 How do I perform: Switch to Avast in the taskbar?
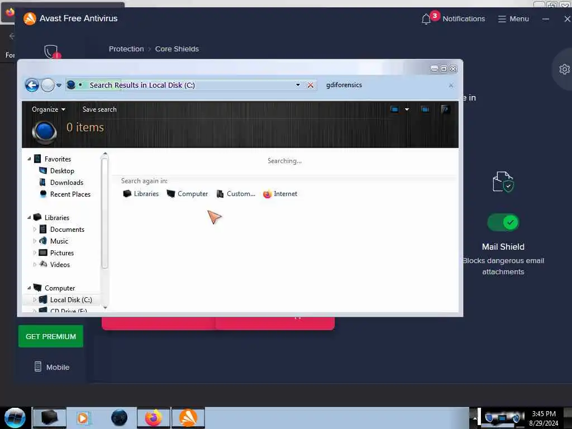(x=188, y=418)
